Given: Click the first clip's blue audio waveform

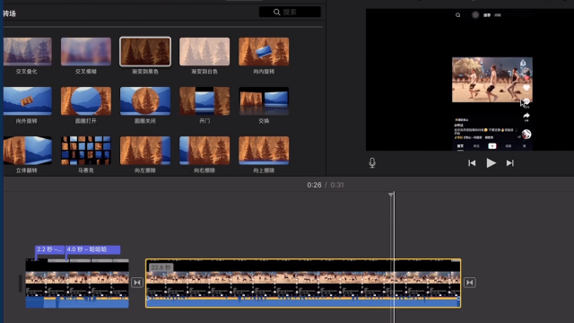Looking at the screenshot, I should (77, 302).
